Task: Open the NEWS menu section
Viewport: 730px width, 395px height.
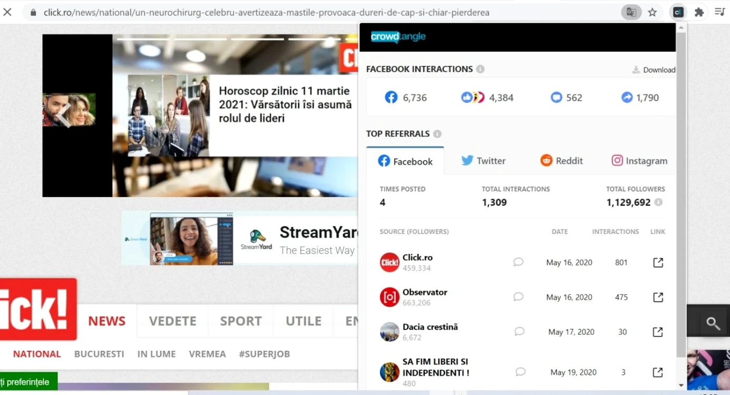Action: (107, 321)
